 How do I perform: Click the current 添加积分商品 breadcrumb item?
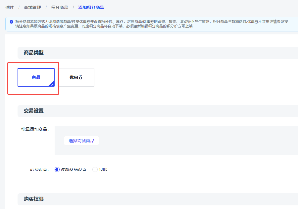tap(91, 8)
